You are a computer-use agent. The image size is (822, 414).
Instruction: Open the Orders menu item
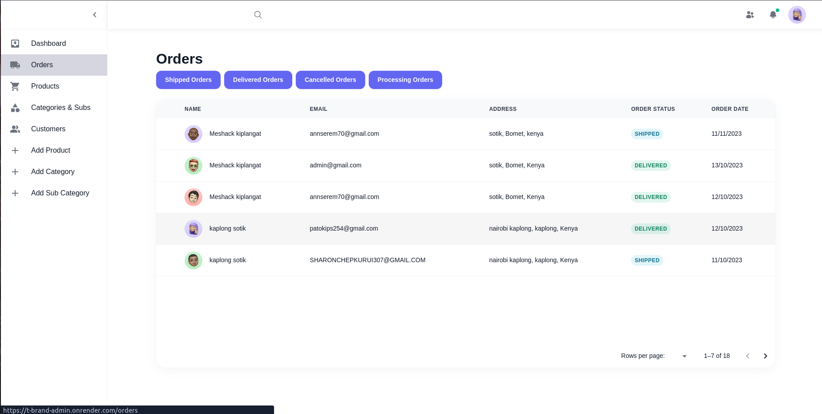point(42,65)
